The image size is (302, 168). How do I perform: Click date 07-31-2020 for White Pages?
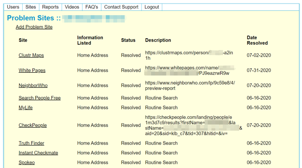(x=259, y=70)
